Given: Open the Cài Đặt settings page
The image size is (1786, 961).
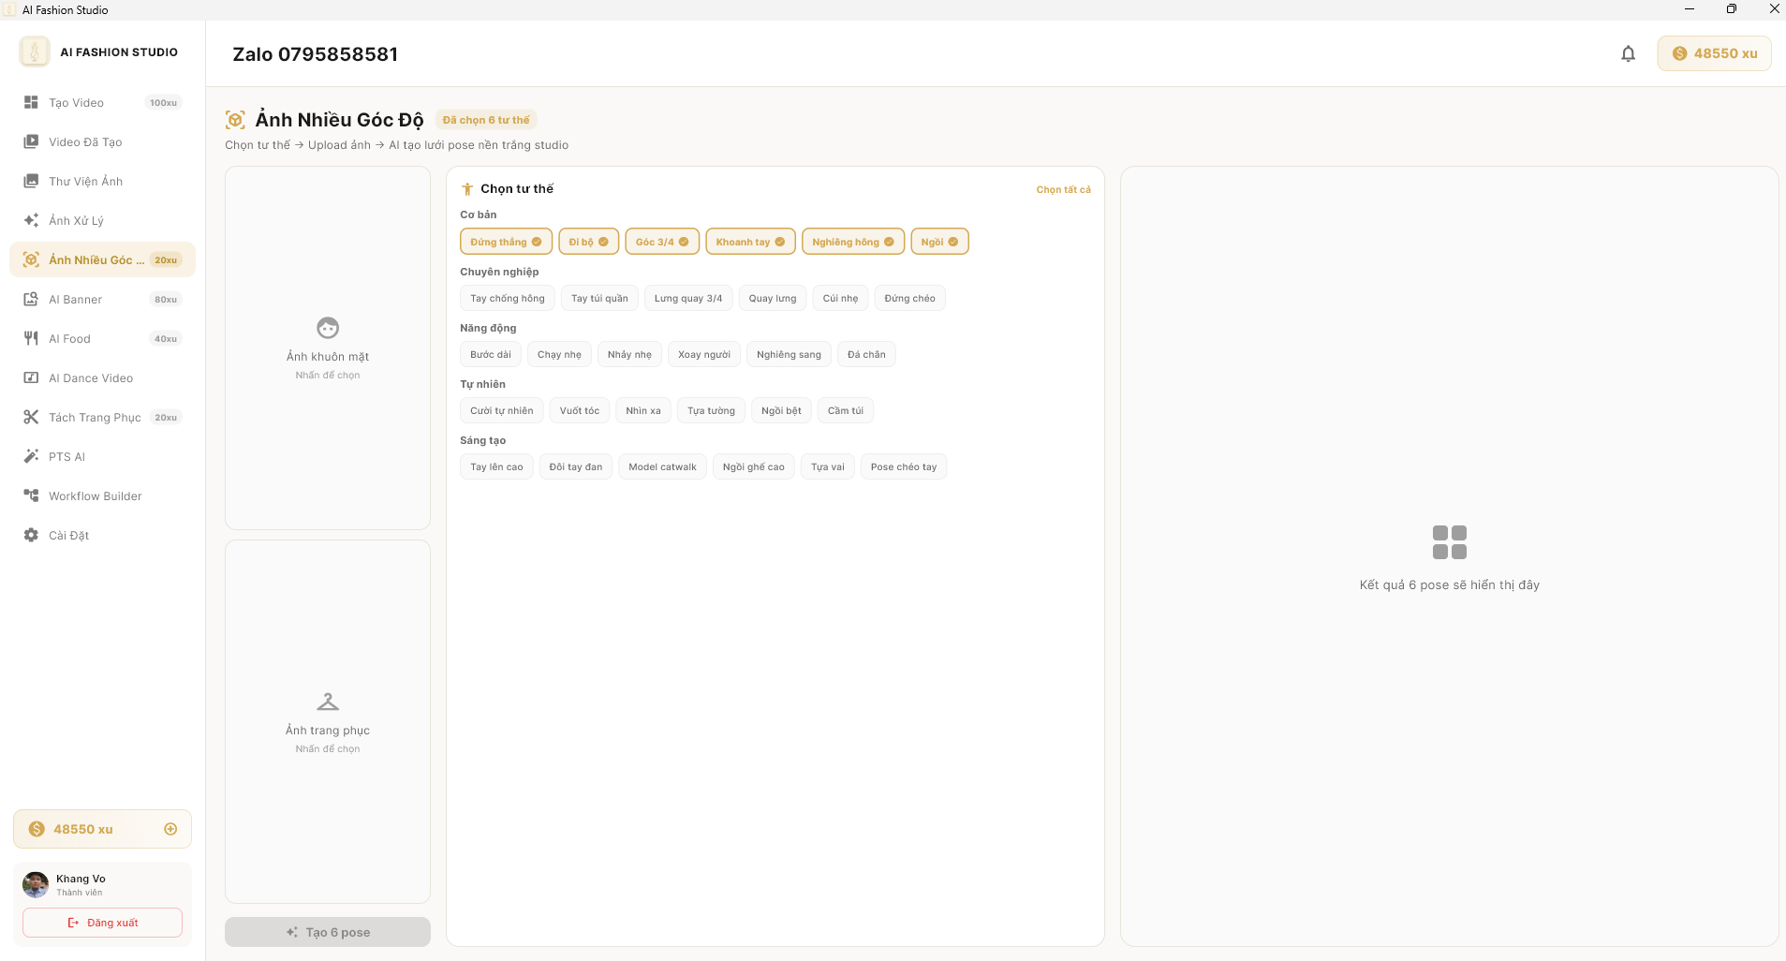Looking at the screenshot, I should coord(69,536).
